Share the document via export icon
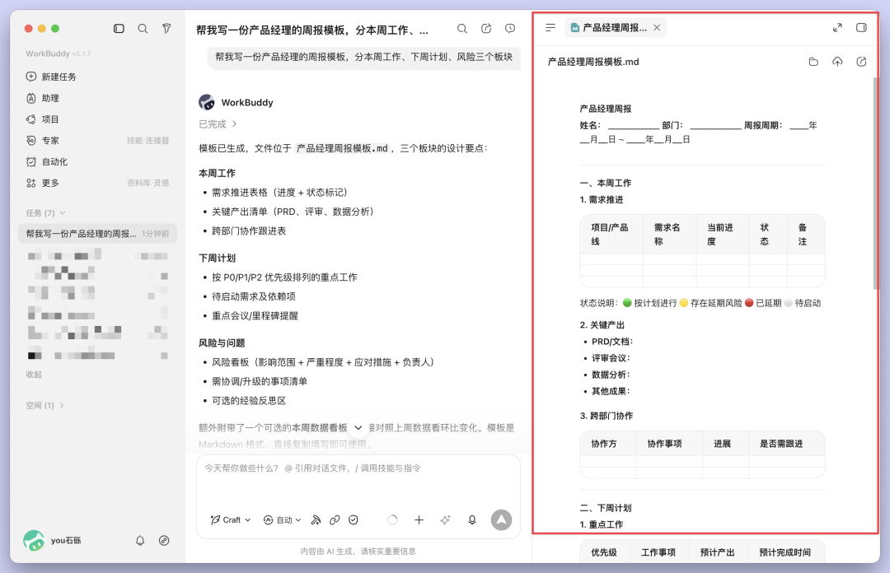Image resolution: width=890 pixels, height=573 pixels. pos(862,62)
